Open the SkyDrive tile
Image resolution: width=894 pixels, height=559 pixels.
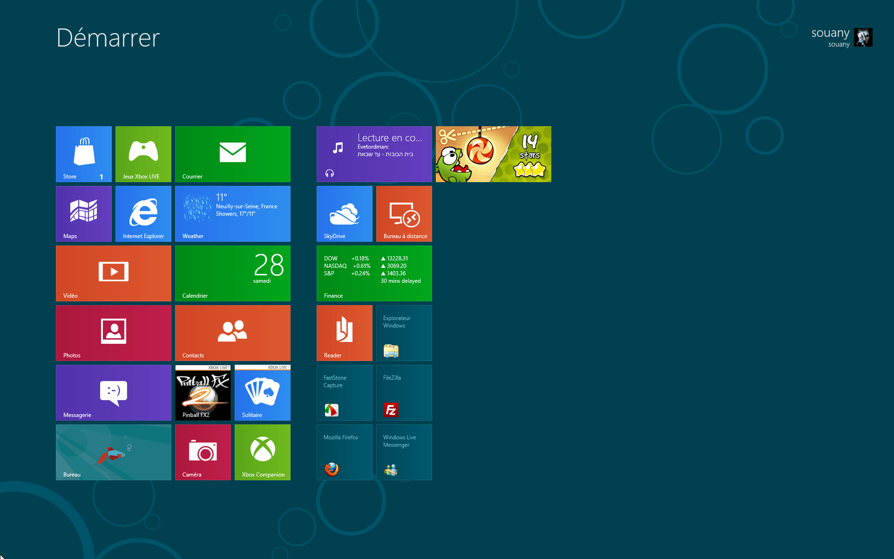345,214
